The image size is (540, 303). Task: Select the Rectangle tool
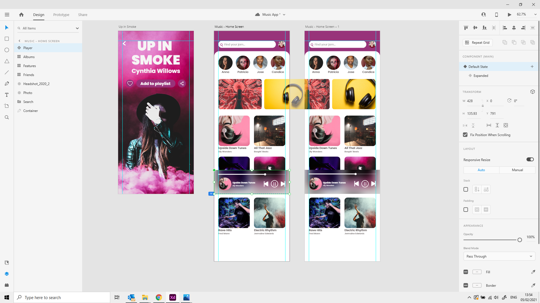(x=7, y=39)
